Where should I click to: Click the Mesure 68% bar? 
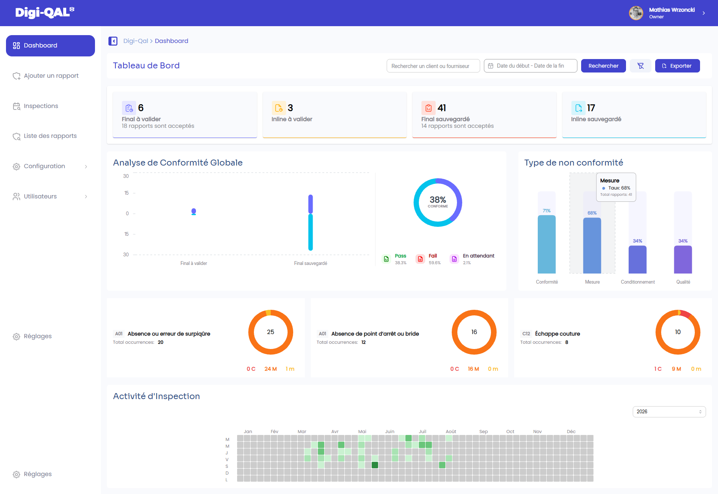point(592,246)
